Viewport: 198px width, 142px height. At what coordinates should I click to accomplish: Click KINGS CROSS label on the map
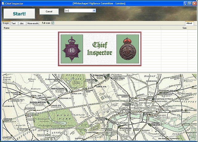click(x=119, y=78)
